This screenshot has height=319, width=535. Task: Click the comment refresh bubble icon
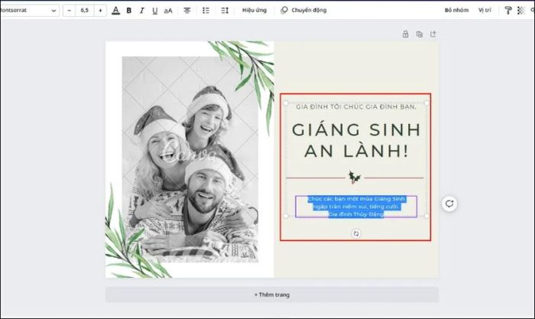click(x=449, y=203)
